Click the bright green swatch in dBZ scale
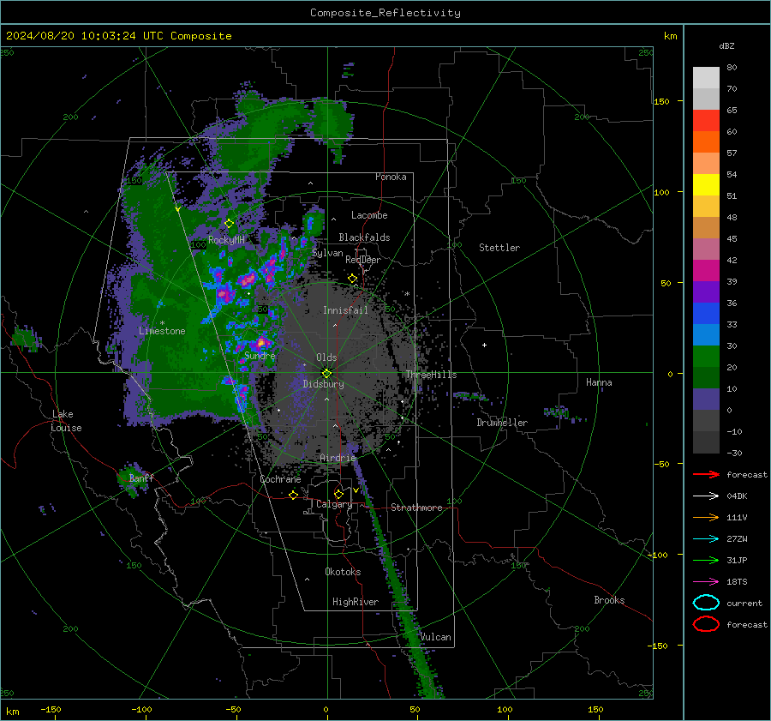Viewport: 771px width, 721px height. 706,357
